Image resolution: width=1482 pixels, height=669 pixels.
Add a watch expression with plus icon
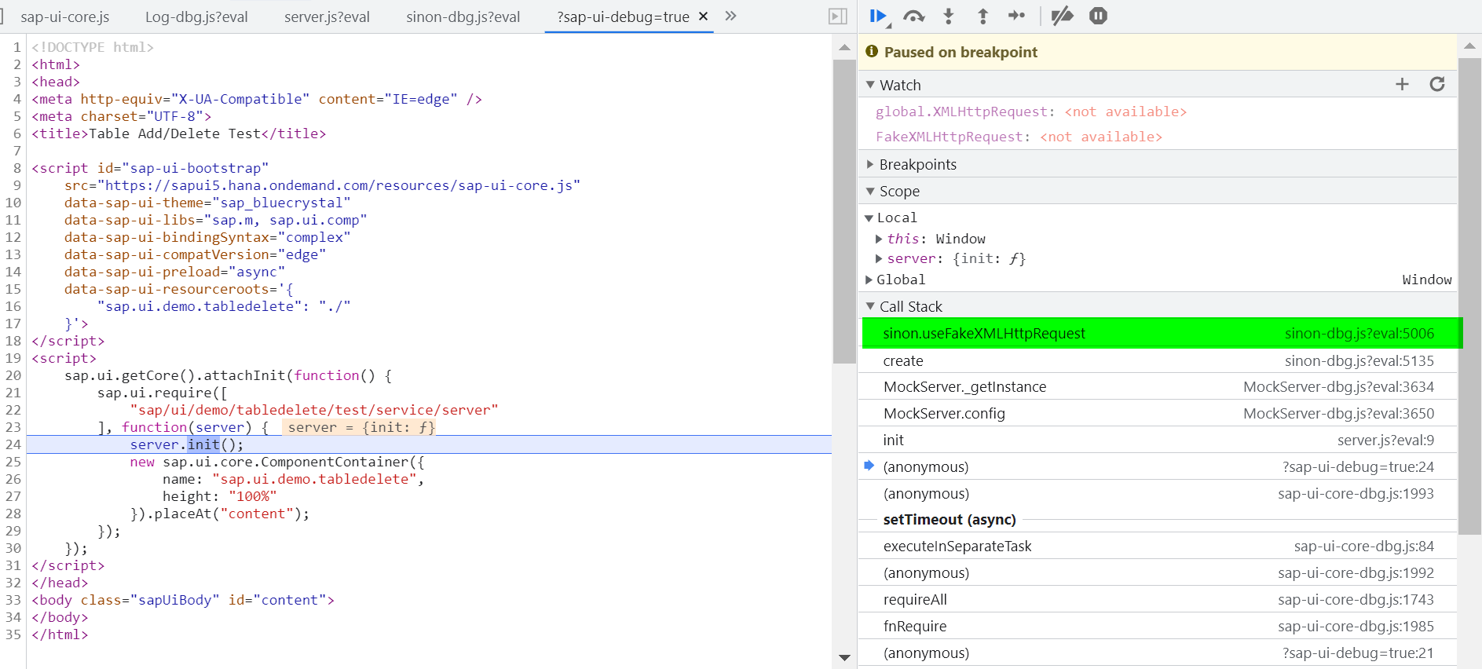click(x=1402, y=84)
